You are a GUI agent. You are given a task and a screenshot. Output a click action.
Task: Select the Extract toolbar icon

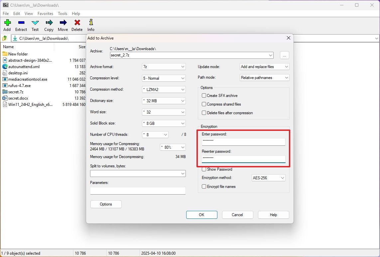pyautogui.click(x=21, y=25)
